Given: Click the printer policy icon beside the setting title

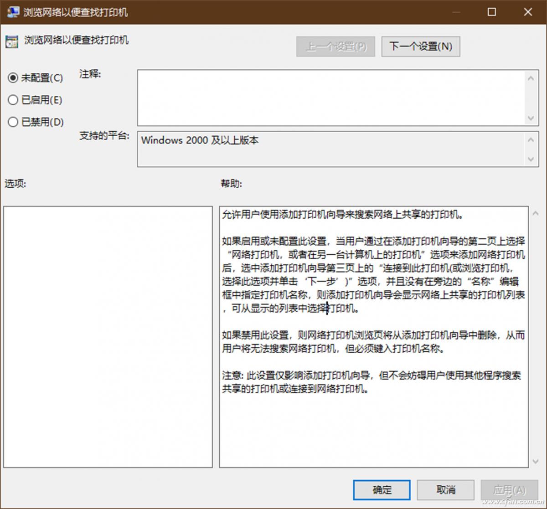Looking at the screenshot, I should tap(11, 41).
